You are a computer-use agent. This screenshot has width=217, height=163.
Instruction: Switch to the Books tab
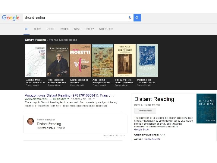point(37,29)
